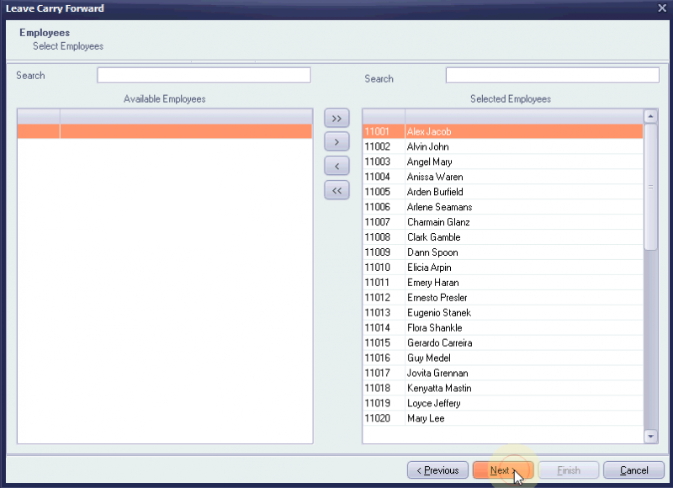Click the move all left (<<) button
Image resolution: width=673 pixels, height=488 pixels.
[x=336, y=190]
